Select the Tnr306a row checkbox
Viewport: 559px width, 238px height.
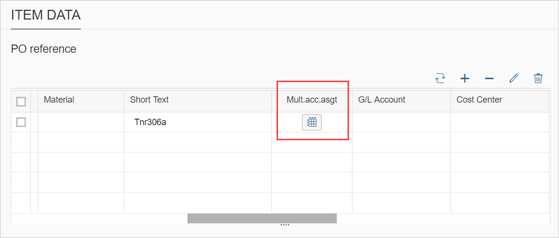click(21, 122)
